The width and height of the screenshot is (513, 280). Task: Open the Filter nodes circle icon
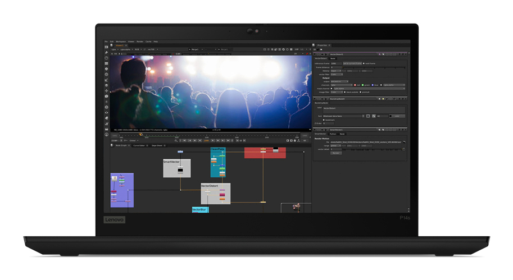click(106, 75)
